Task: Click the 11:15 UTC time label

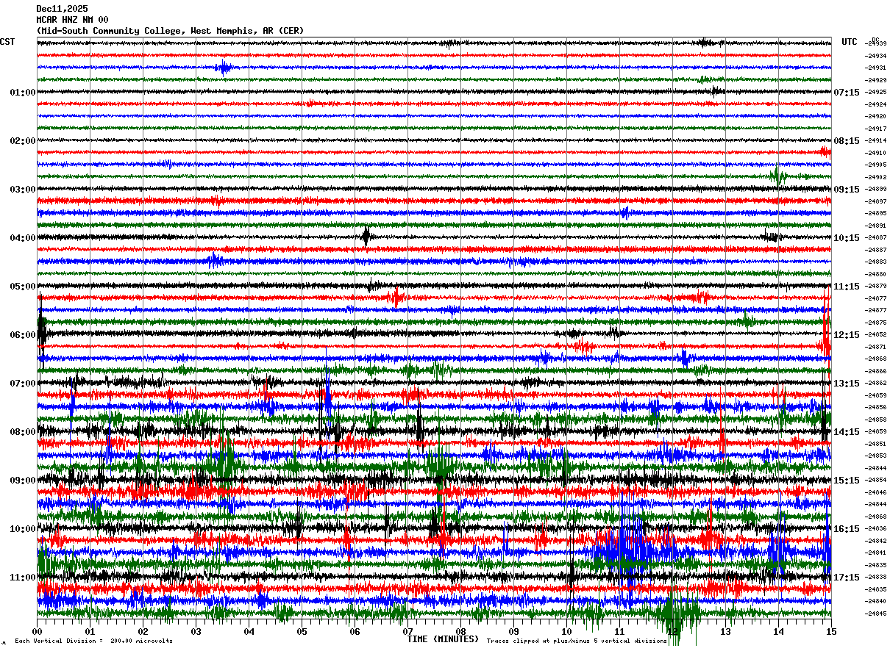Action: pos(847,287)
